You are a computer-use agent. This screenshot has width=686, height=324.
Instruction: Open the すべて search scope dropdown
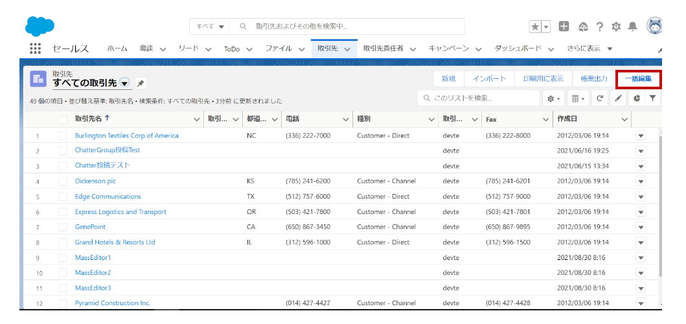pos(210,27)
